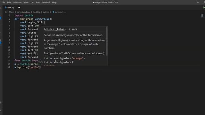Click inside a.bgcolor("yello") on line 16
The height and width of the screenshot is (115, 205).
(28, 67)
